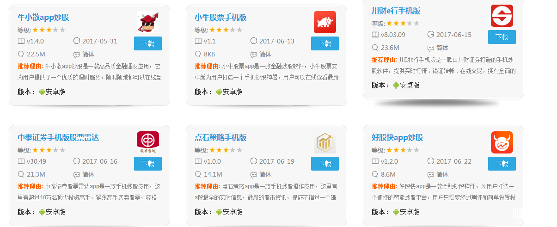This screenshot has width=557, height=227.
Task: Click Android icon in 好股快app炒股 card
Action: tap(396, 212)
